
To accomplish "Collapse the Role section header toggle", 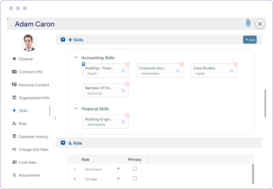I will pyautogui.click(x=63, y=143).
